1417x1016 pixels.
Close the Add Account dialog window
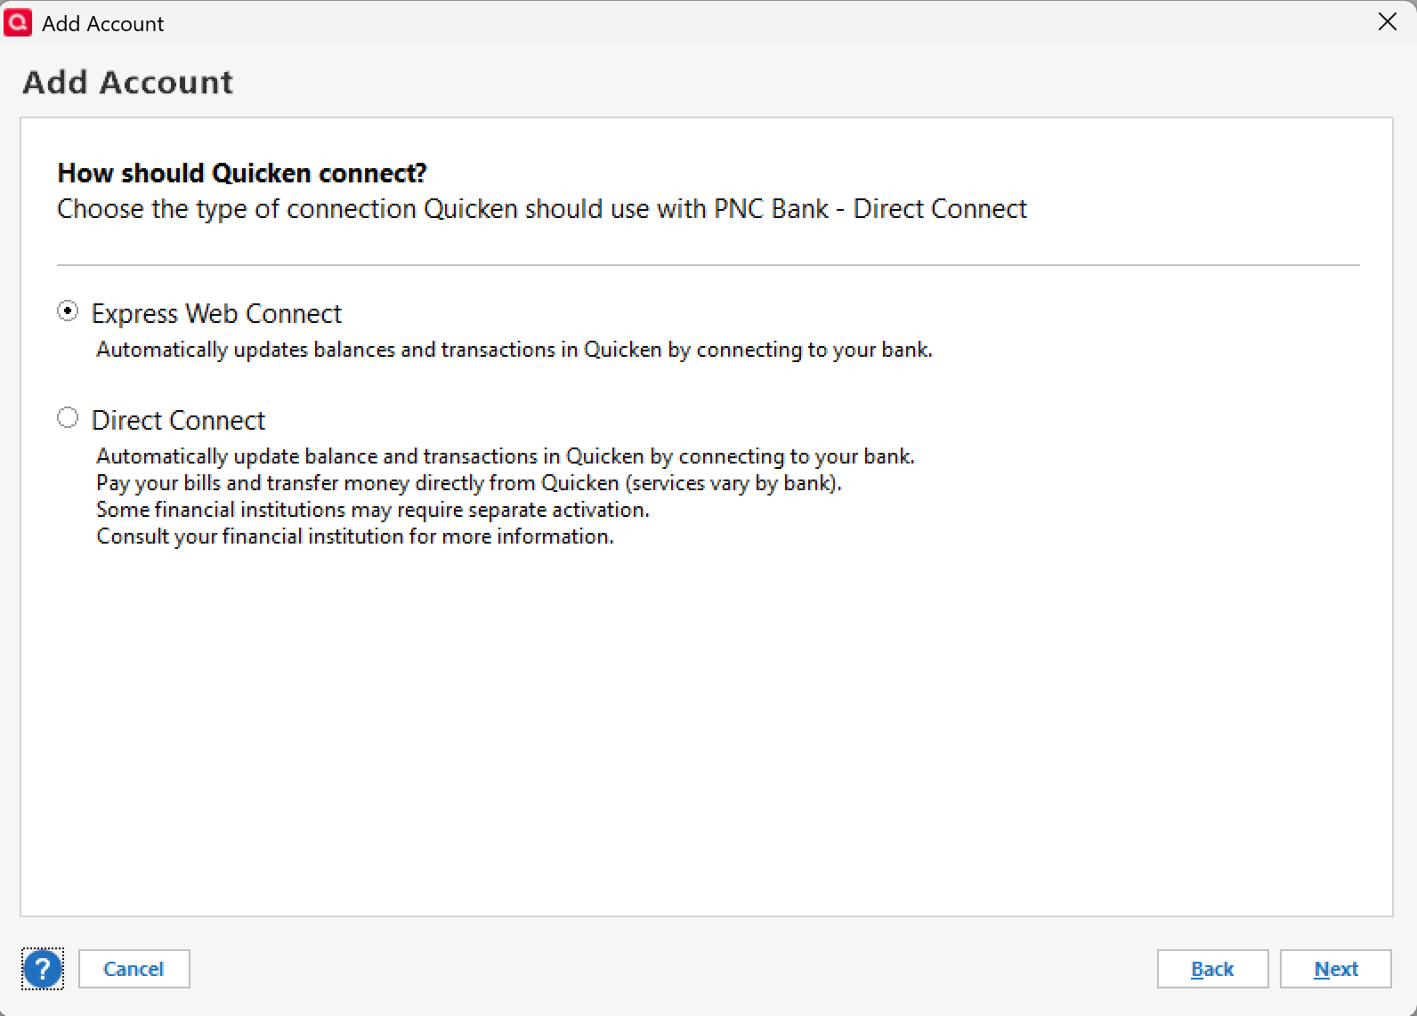1387,22
